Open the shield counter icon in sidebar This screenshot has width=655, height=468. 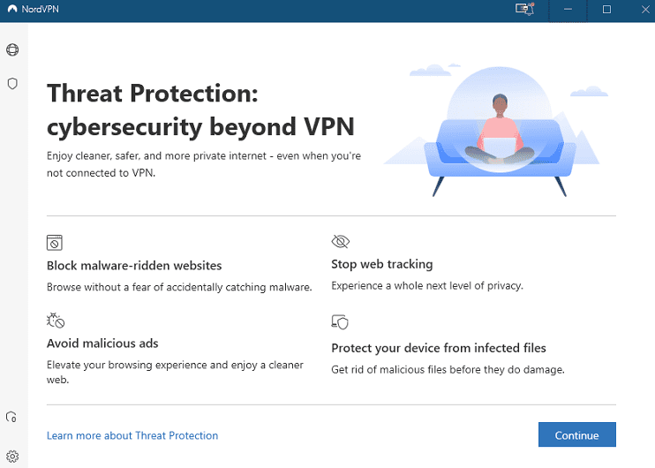click(x=12, y=417)
